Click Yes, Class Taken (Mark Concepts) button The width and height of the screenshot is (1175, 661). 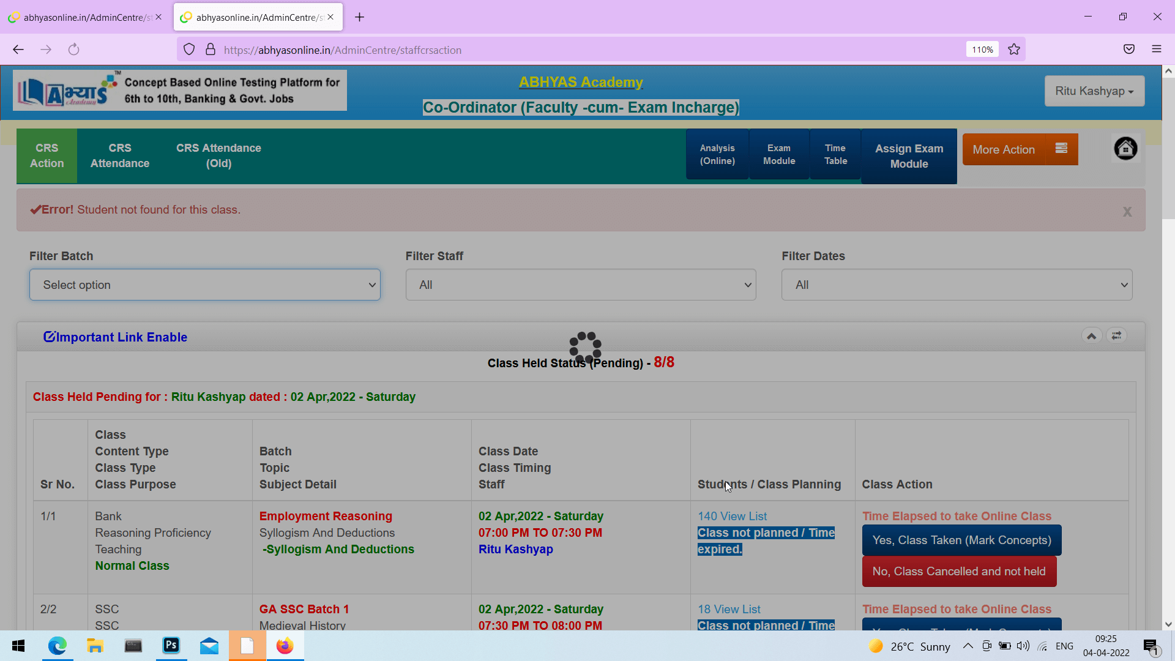click(961, 540)
